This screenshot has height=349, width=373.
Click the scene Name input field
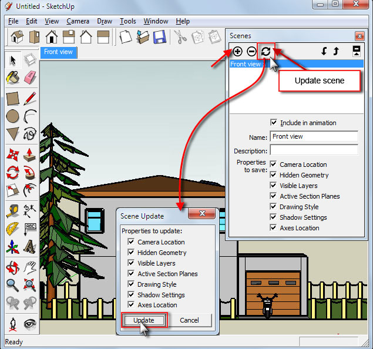(x=314, y=136)
